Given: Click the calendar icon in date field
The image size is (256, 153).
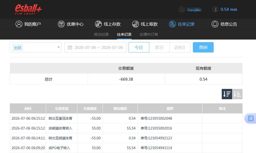Looking at the screenshot, I should pos(70,48).
